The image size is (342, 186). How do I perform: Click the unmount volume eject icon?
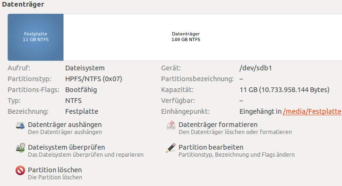click(20, 126)
